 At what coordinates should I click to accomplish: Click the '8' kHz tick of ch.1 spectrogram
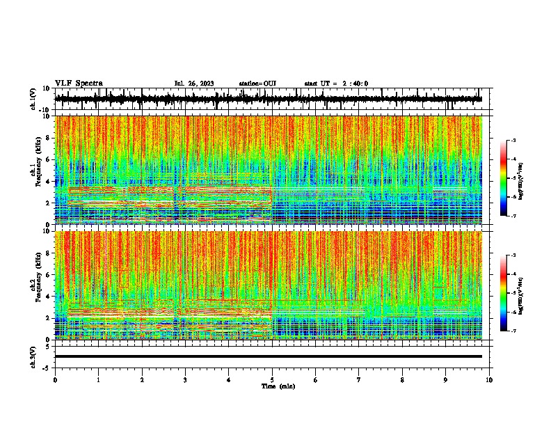click(x=48, y=138)
